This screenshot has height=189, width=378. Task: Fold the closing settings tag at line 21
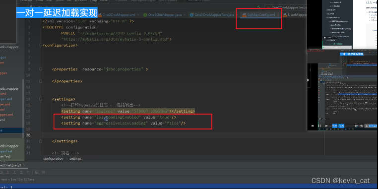(40, 141)
